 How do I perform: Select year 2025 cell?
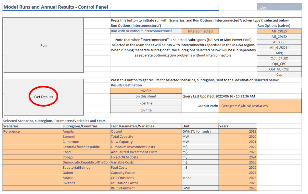point(238,162)
